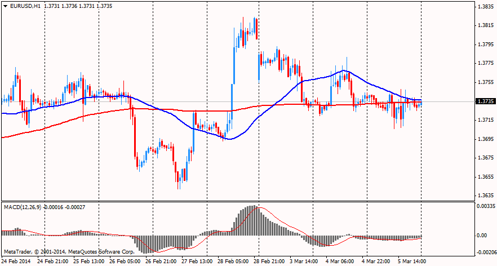Click the OHLC values 1.3731 1.3736 1.3731 1.3735

coord(78,6)
